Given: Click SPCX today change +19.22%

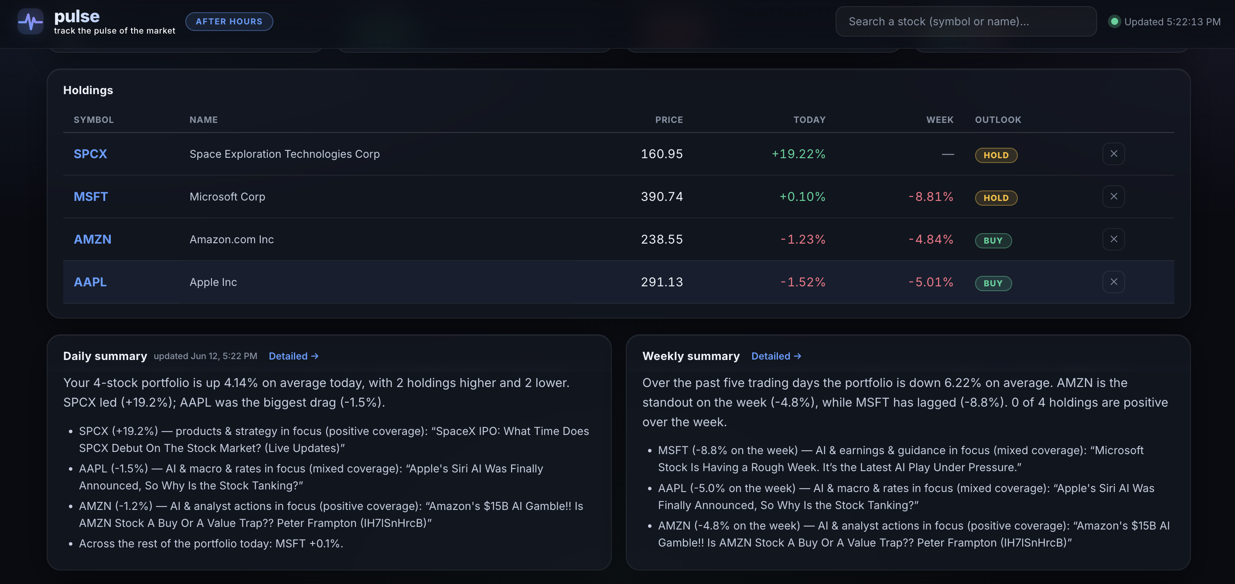Looking at the screenshot, I should click(798, 154).
